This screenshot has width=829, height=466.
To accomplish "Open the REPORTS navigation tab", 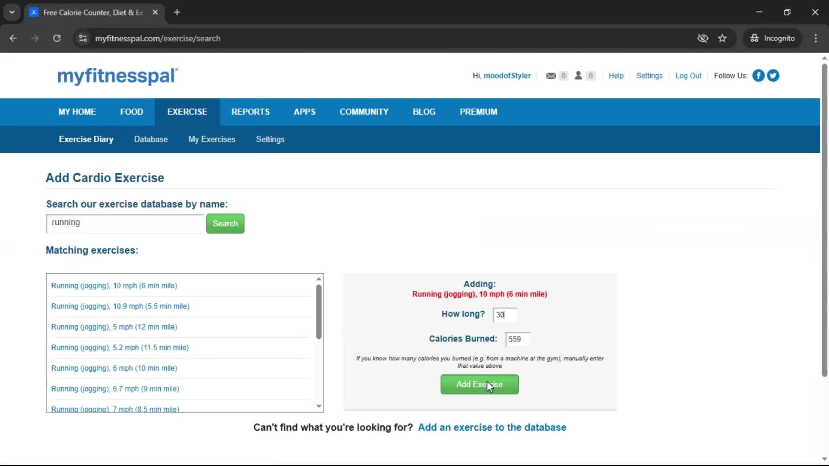I will (x=250, y=112).
